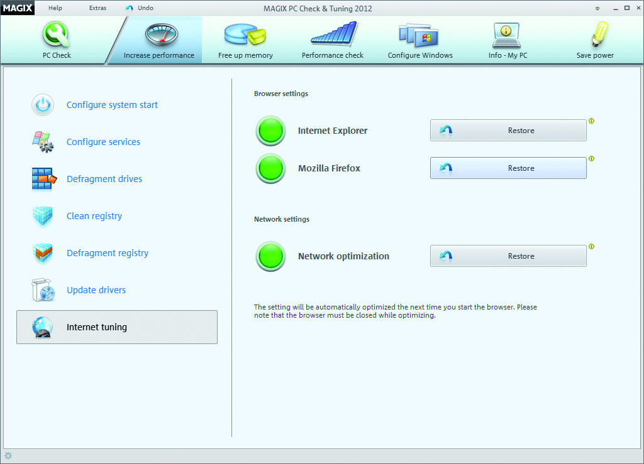
Task: Switch to the Save power tab label
Action: pos(595,55)
